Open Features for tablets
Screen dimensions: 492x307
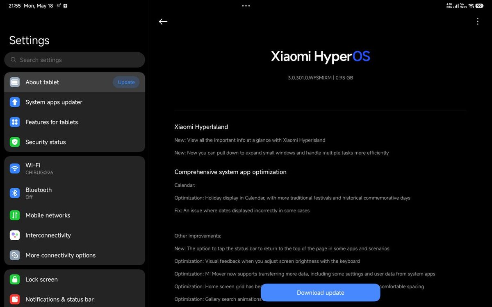coord(75,122)
